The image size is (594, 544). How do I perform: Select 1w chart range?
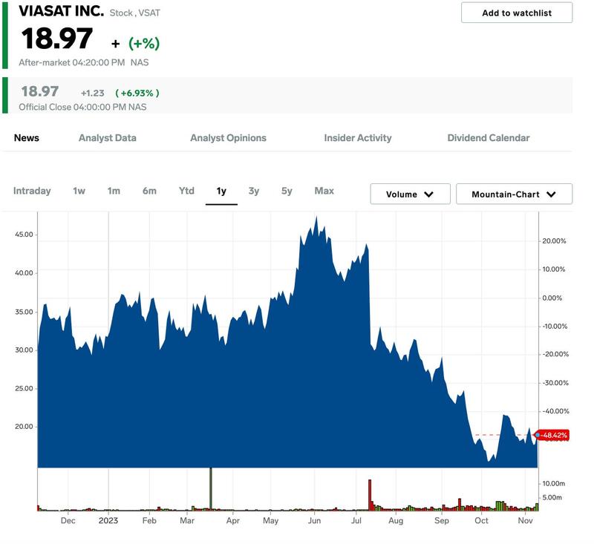(x=79, y=191)
